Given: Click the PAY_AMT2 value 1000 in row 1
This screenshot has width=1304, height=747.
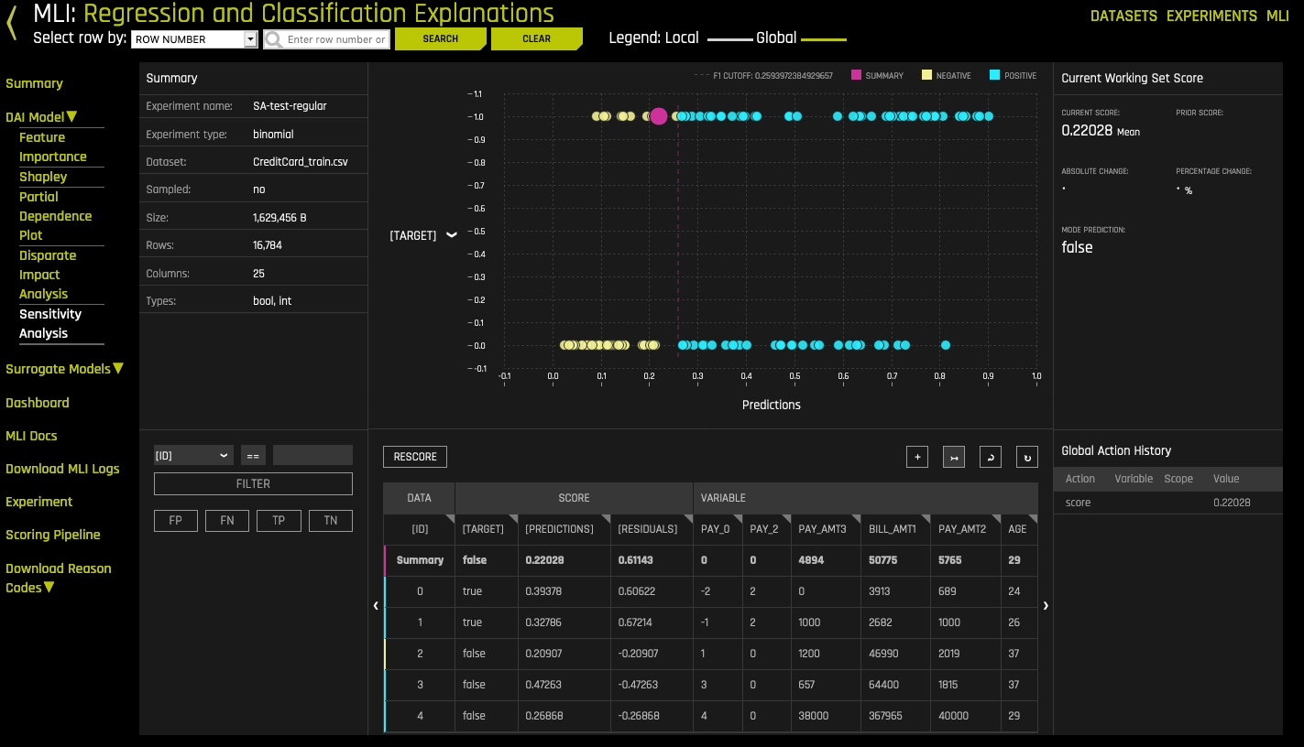Looking at the screenshot, I should coord(949,622).
